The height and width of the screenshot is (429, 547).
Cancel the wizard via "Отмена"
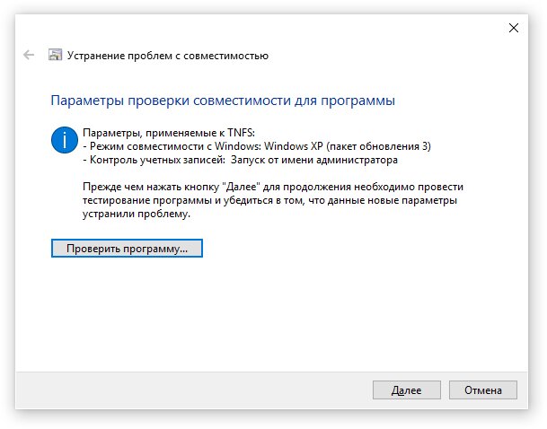coord(483,390)
